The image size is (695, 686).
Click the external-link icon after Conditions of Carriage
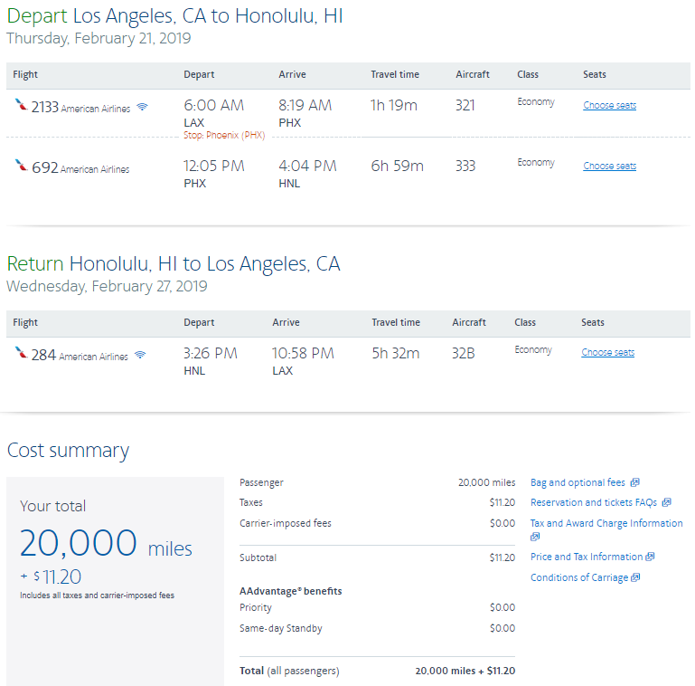(x=635, y=577)
